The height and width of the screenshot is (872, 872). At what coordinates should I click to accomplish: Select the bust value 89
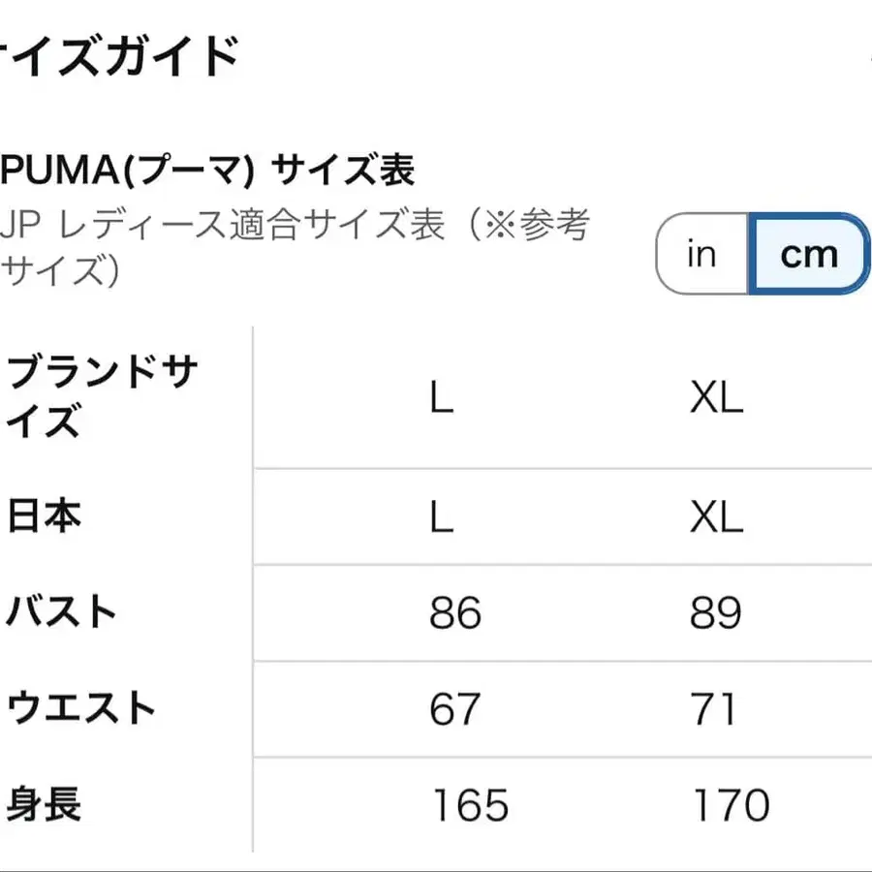tap(718, 612)
